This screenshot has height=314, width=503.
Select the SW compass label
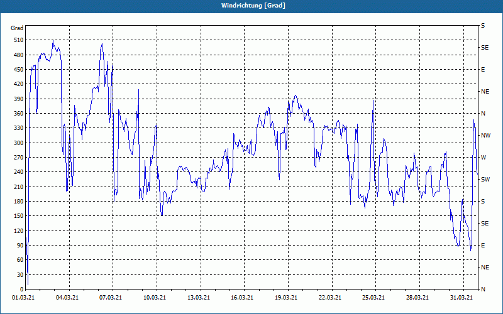(x=485, y=180)
